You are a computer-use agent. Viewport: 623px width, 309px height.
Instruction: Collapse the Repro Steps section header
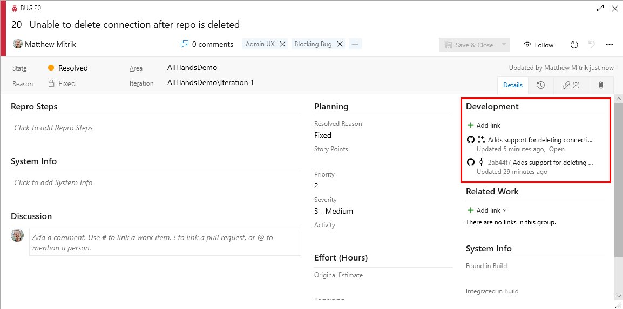click(34, 106)
